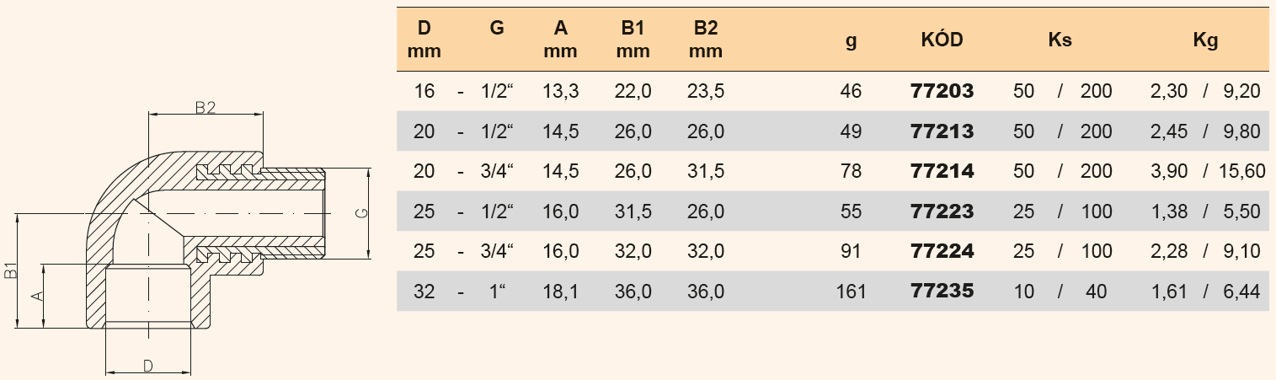Click product code 77203
The height and width of the screenshot is (380, 1276).
(942, 91)
